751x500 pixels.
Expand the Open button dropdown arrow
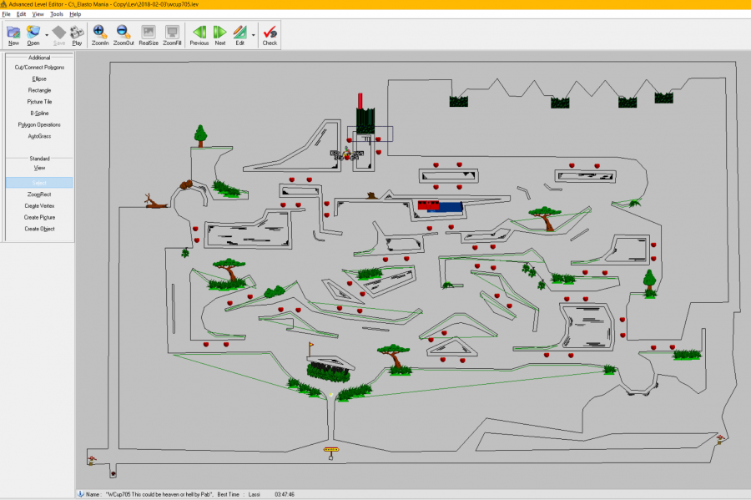[x=47, y=35]
